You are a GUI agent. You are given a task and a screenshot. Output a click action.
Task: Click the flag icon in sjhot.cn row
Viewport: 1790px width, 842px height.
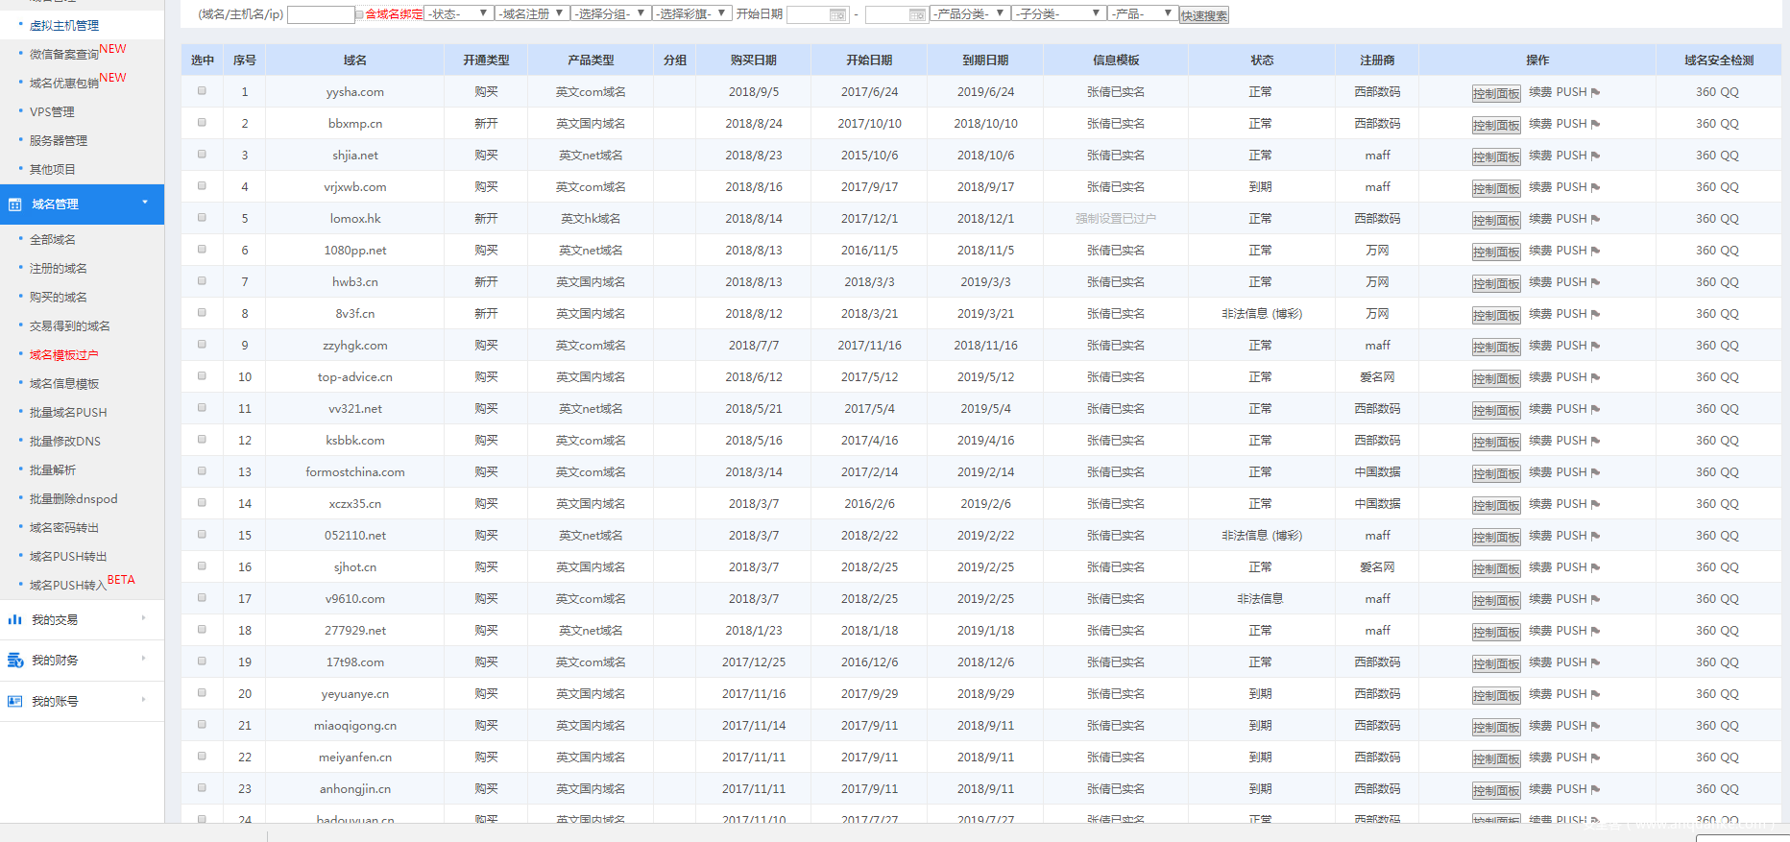1595,568
